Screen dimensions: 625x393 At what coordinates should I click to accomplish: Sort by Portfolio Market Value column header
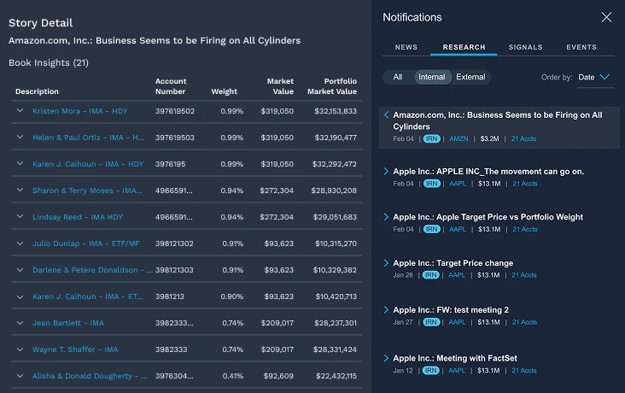pos(332,86)
